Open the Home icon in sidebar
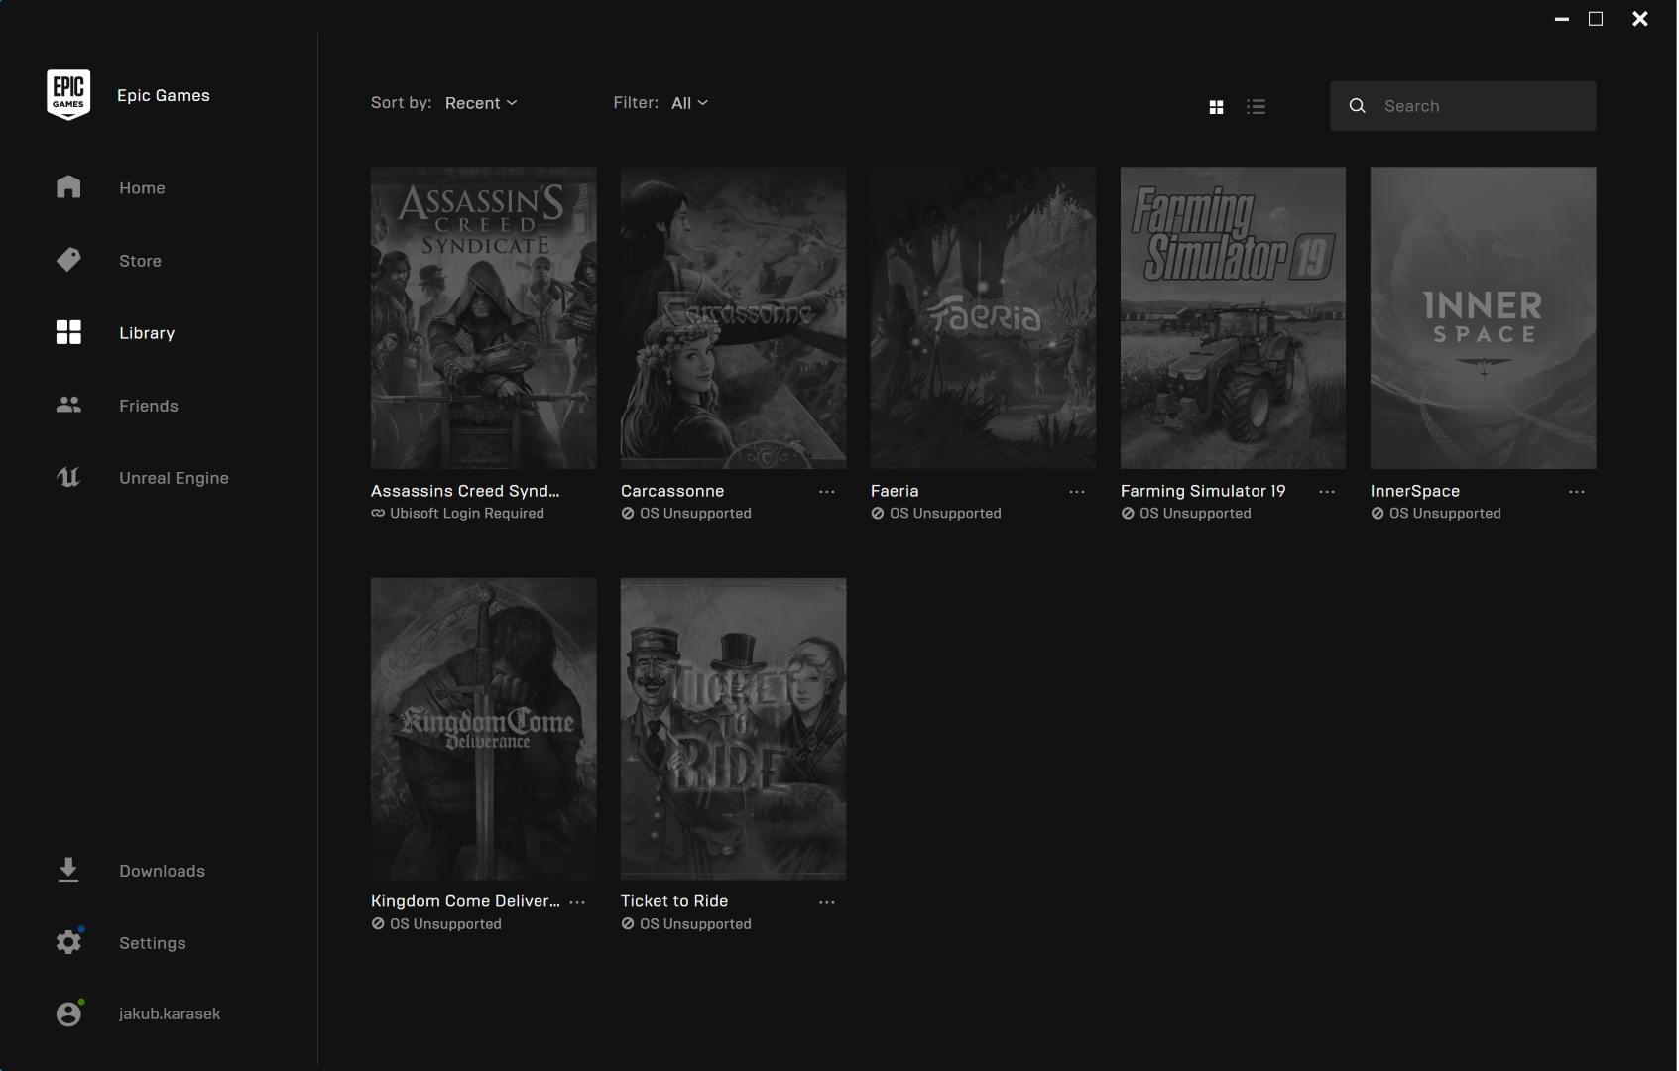 pyautogui.click(x=68, y=187)
